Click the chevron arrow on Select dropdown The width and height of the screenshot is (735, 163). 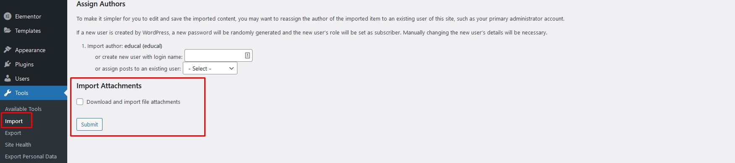click(232, 68)
